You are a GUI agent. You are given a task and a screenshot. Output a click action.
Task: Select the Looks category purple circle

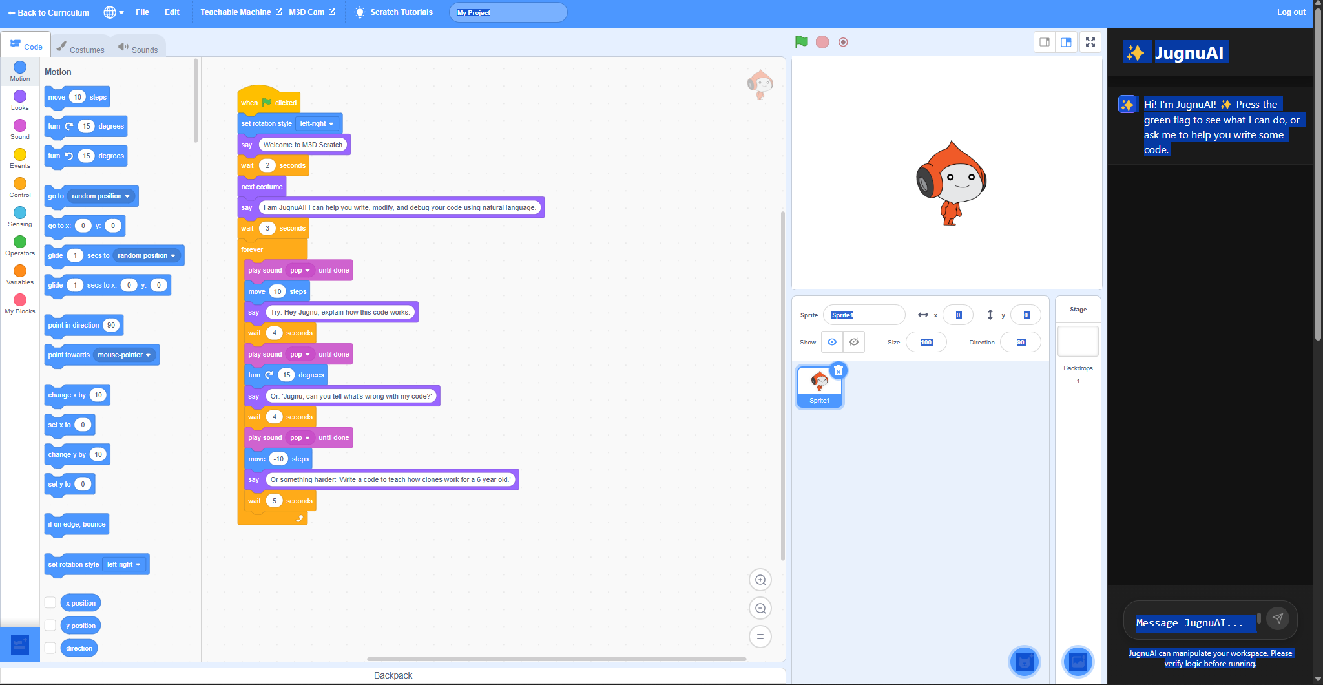[20, 97]
